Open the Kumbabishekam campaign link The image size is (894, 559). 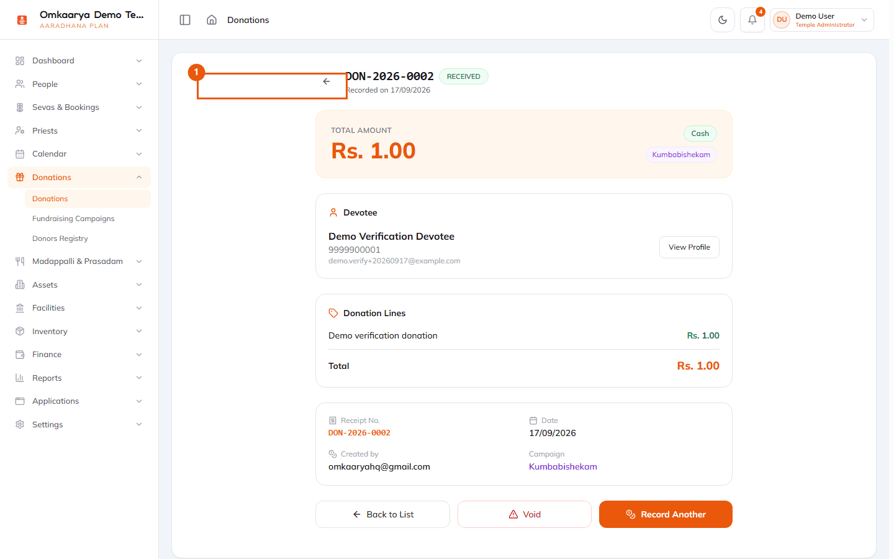(x=563, y=466)
